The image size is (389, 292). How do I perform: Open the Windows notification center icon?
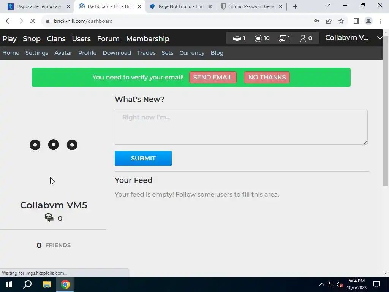(376, 284)
